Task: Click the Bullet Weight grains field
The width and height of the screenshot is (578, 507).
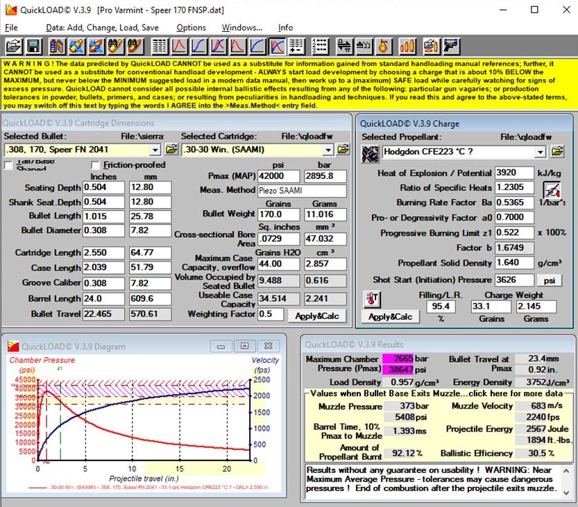Action: click(279, 214)
